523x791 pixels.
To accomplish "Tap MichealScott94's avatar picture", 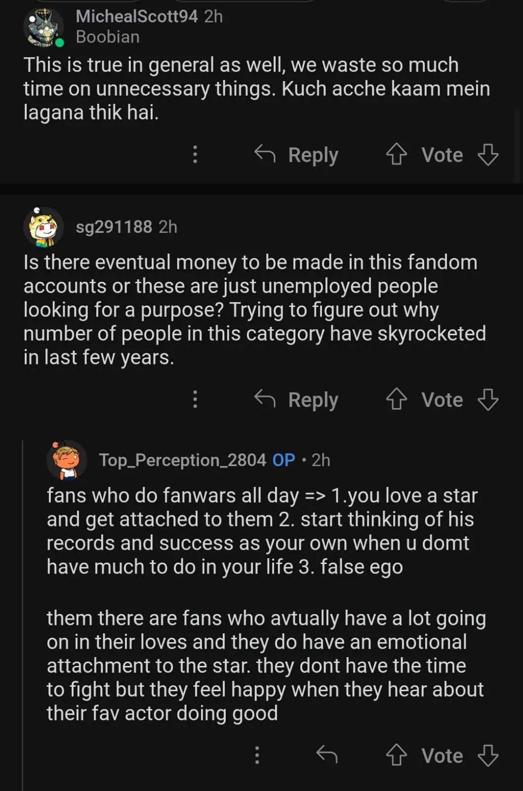I will [x=43, y=28].
